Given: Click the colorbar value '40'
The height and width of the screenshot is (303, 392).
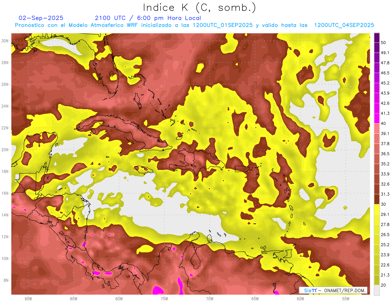Looking at the screenshot, I should pos(384,124).
